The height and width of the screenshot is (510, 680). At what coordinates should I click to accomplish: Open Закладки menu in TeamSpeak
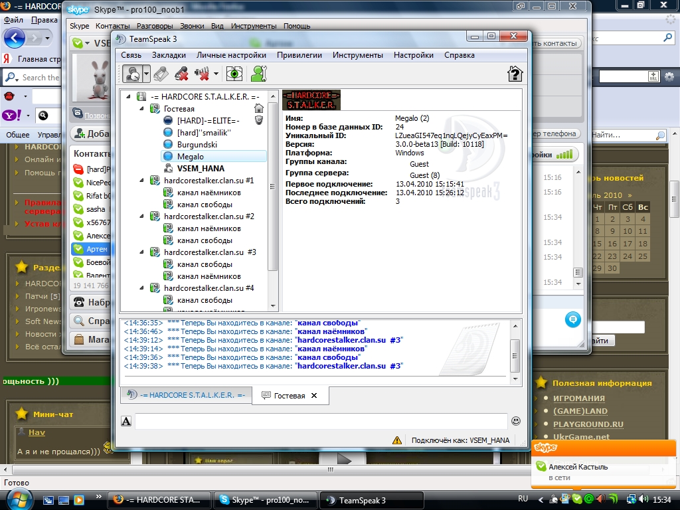[169, 55]
